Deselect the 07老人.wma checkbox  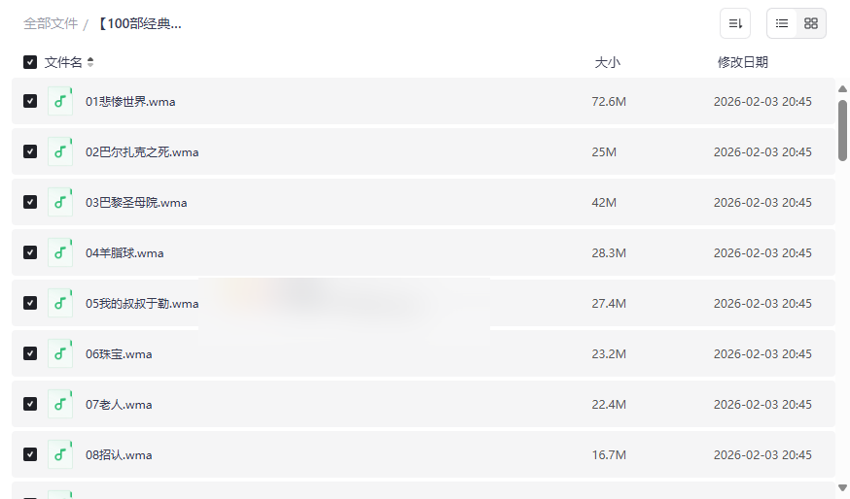(x=30, y=404)
